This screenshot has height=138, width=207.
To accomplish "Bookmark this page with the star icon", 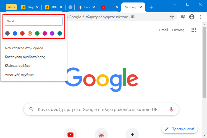I will 172,17.
